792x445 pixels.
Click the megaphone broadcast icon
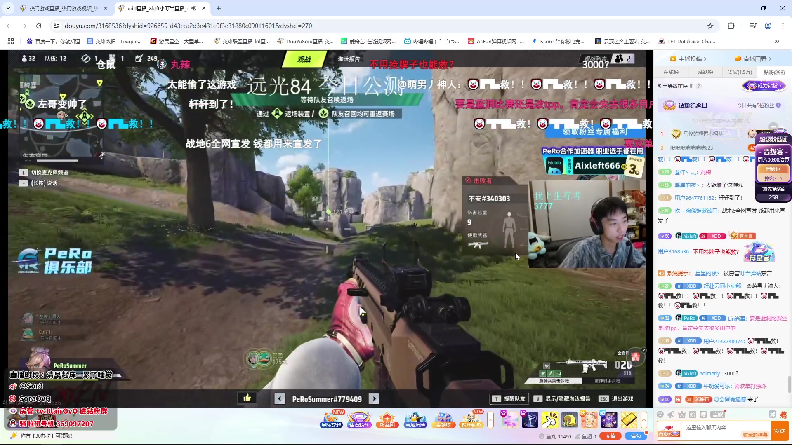(x=671, y=415)
